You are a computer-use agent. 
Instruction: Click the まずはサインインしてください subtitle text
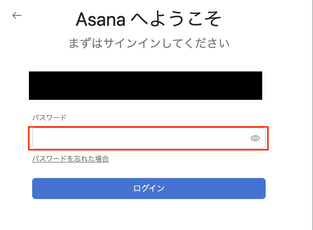point(149,43)
